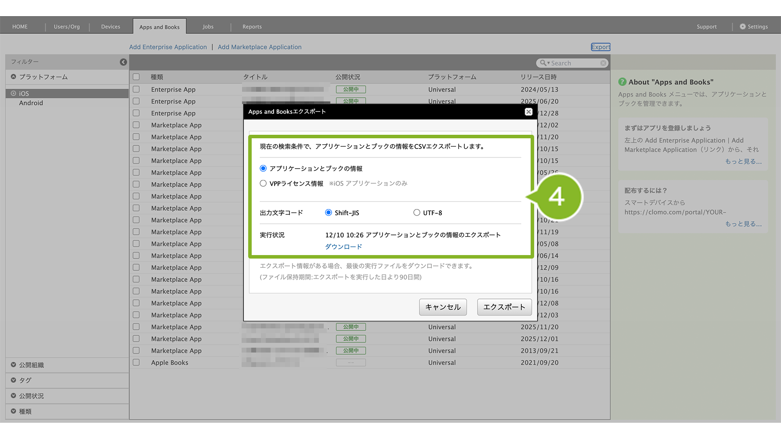Collapse the filter sidebar with arrow icon
This screenshot has height=439, width=781.
tap(123, 62)
